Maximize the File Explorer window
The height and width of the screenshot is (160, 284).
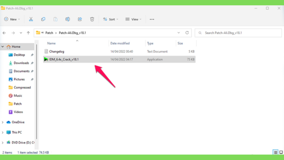click(x=267, y=8)
